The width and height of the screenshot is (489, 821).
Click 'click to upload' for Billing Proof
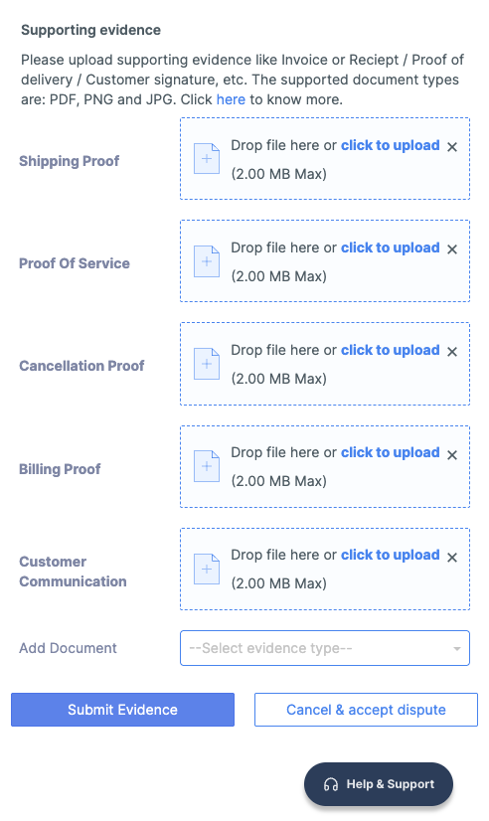(x=390, y=452)
